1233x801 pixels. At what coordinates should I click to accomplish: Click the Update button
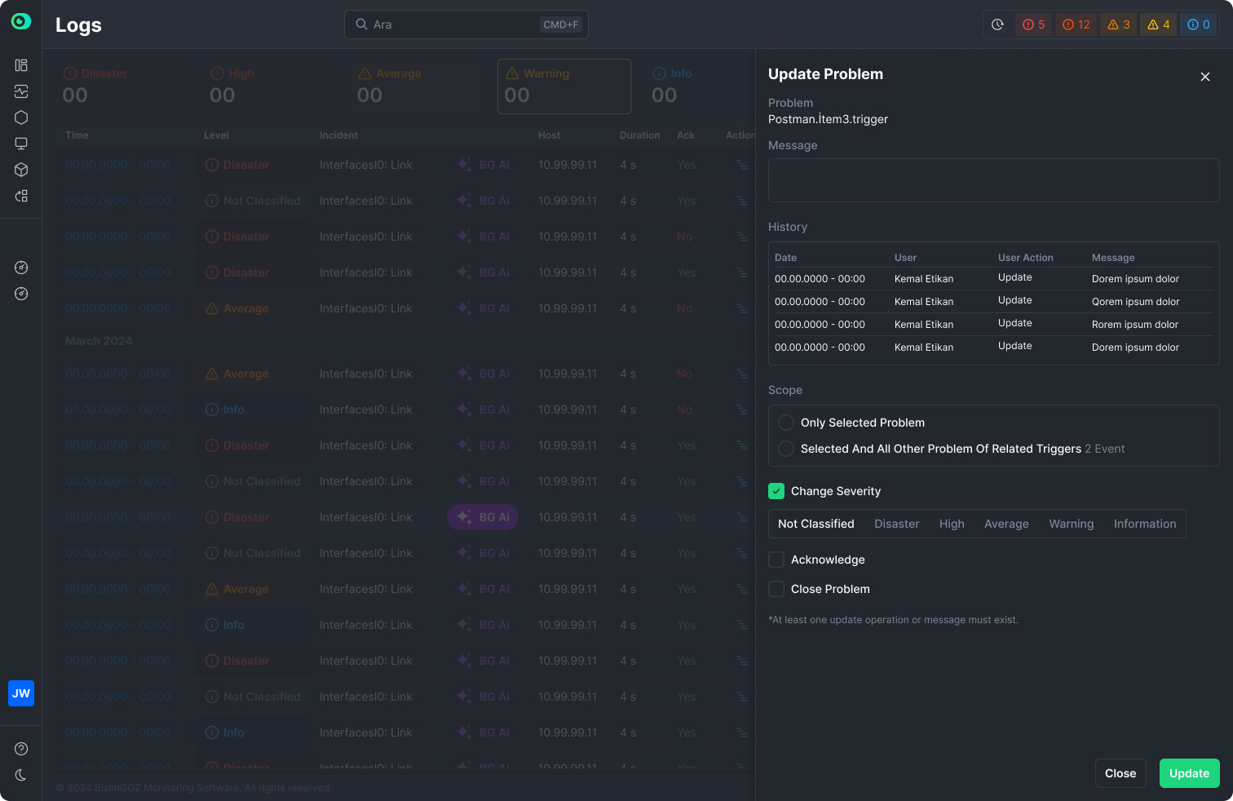[x=1190, y=773]
